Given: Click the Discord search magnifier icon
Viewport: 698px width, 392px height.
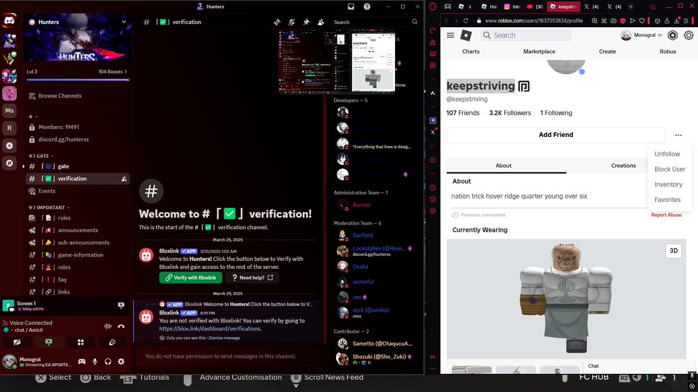Looking at the screenshot, I should click(x=415, y=22).
